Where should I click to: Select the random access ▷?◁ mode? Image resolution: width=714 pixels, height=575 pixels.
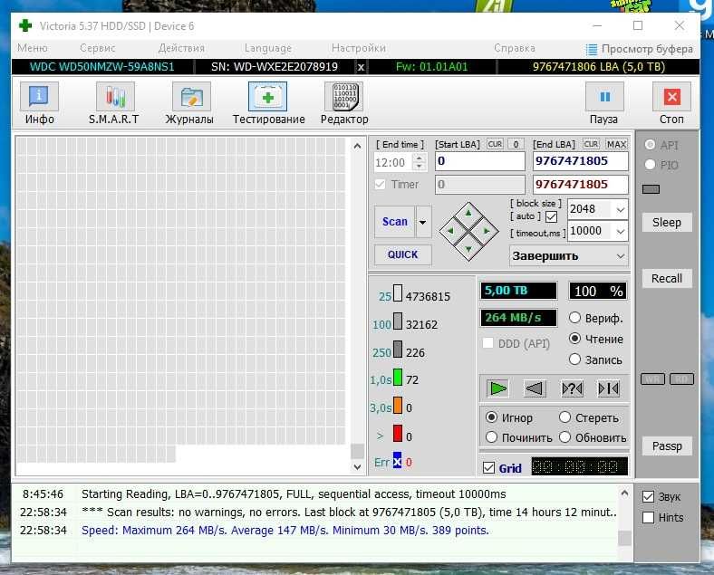coord(572,388)
